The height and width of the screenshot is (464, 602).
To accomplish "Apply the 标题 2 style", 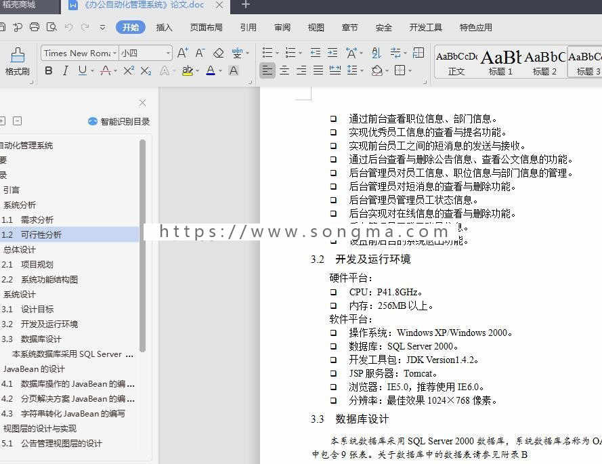I will click(x=544, y=64).
